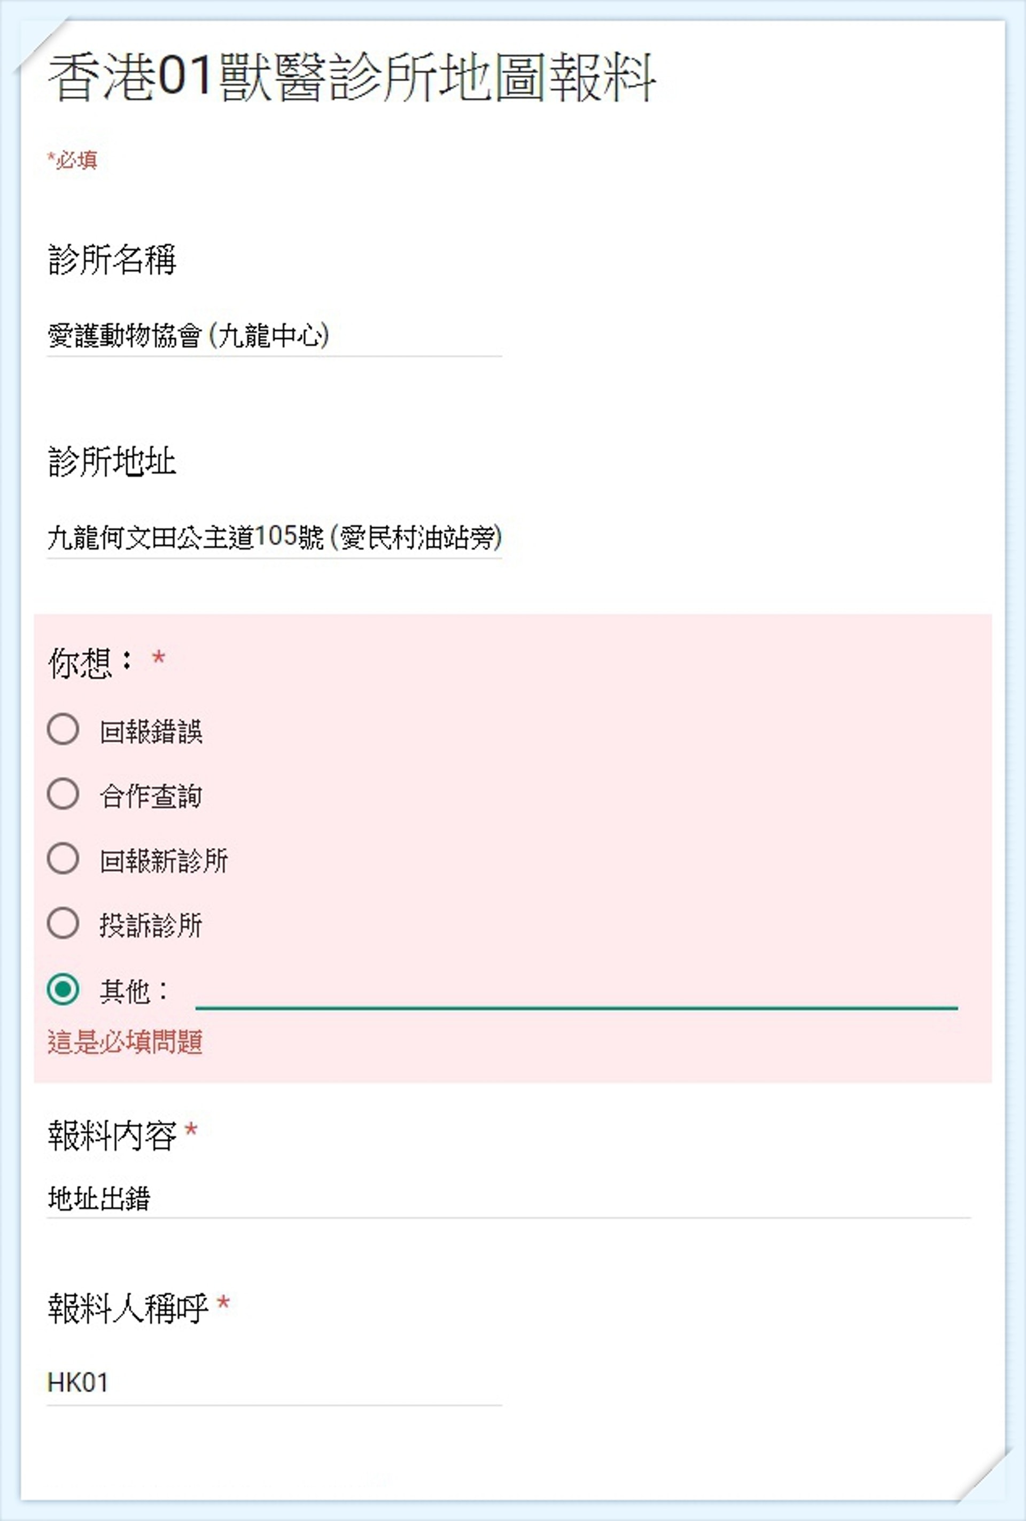Click the 你想 question label
1026x1521 pixels.
coord(85,663)
